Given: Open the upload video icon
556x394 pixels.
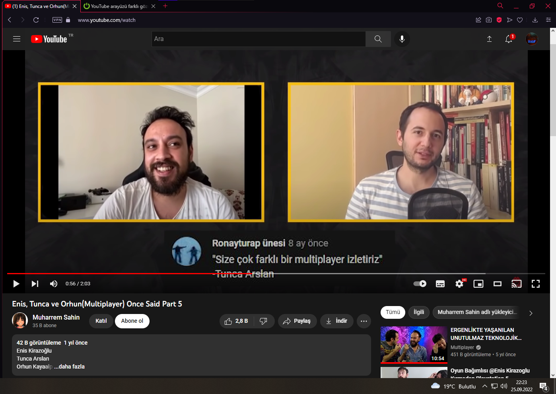Looking at the screenshot, I should pos(490,39).
